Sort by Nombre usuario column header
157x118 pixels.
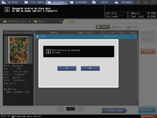tap(86, 33)
